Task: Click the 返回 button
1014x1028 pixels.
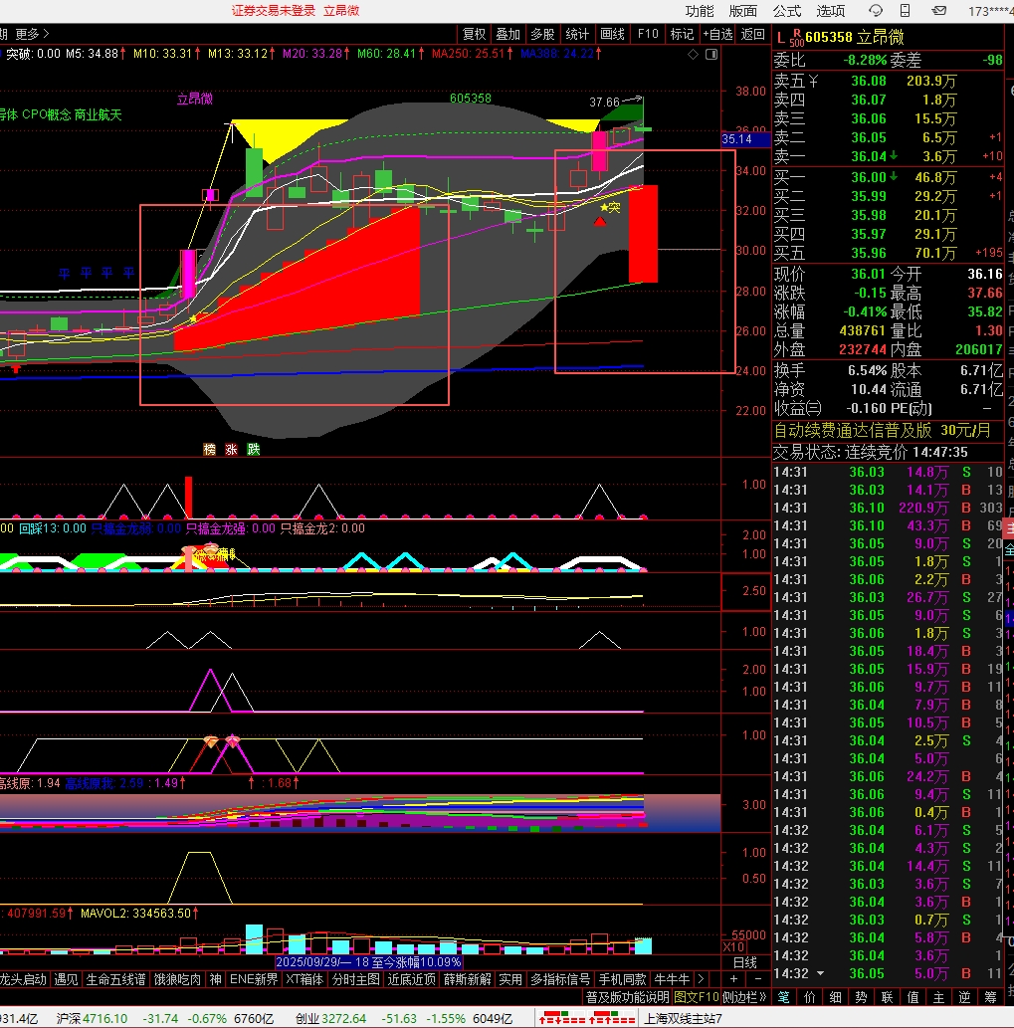Action: (x=752, y=34)
